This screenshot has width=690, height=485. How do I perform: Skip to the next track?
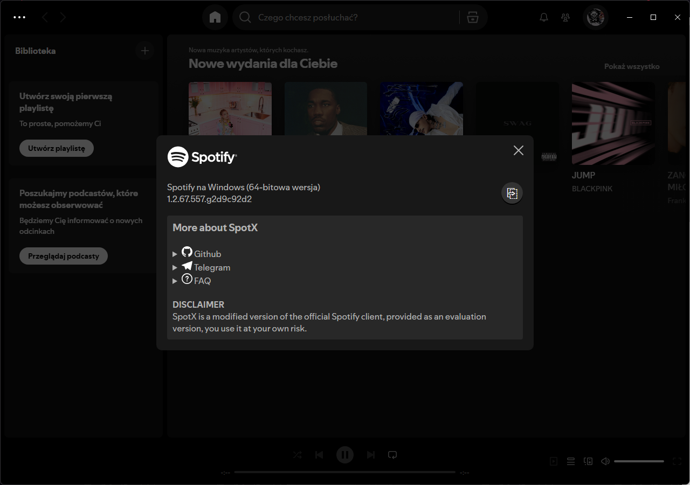[371, 455]
